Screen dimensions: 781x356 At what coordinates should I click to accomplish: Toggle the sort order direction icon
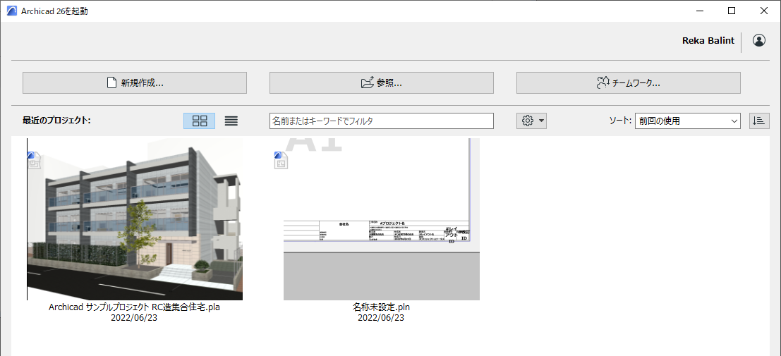pos(759,121)
